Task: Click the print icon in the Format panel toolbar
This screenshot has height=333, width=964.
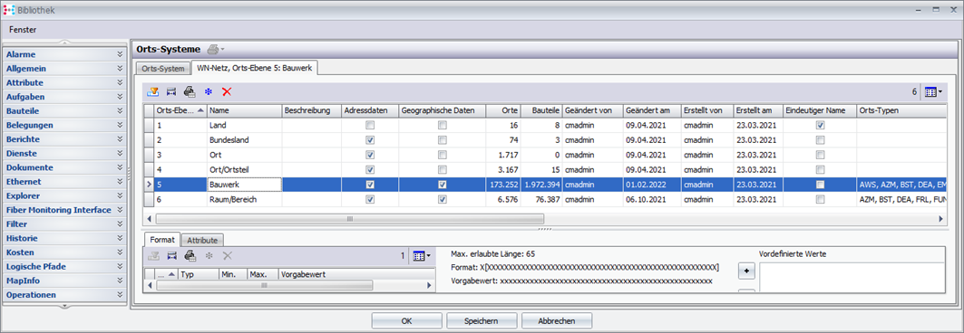Action: point(190,256)
